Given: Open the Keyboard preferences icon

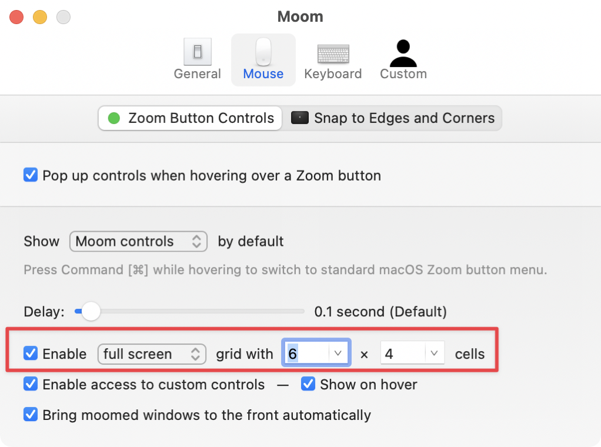Looking at the screenshot, I should [x=333, y=54].
